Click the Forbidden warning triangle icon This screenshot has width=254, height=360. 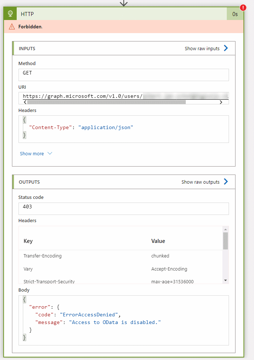(12, 27)
